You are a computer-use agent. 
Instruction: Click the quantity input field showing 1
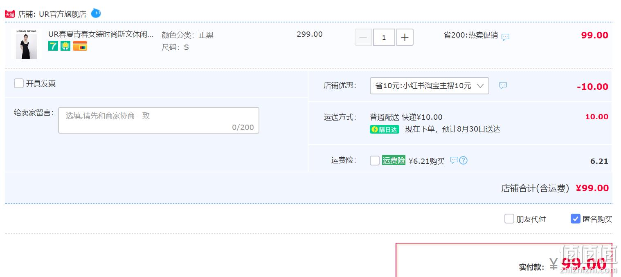point(384,37)
